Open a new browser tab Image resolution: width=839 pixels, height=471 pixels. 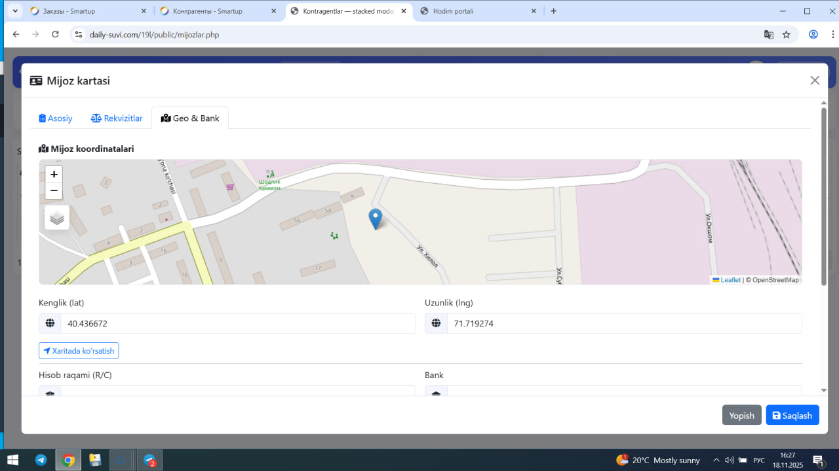click(554, 11)
